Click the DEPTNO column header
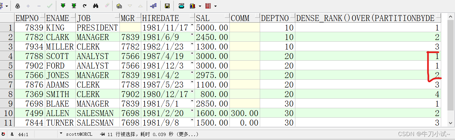 tap(278, 18)
